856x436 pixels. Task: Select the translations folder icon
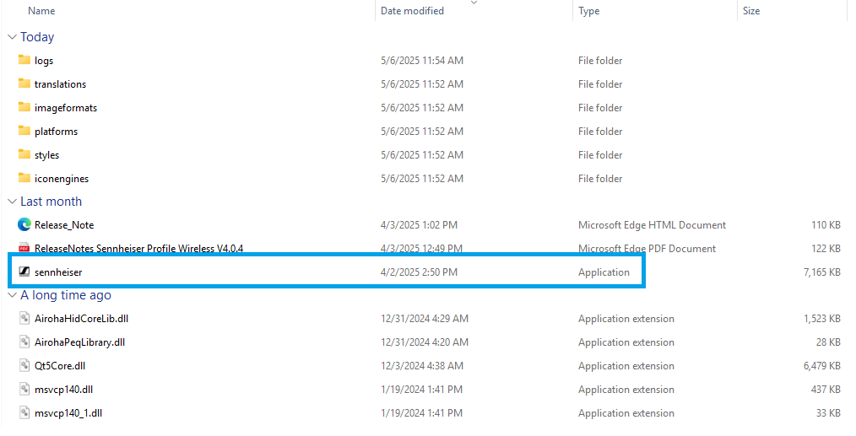click(24, 84)
